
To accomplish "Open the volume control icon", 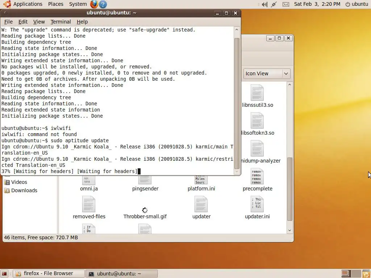I will pyautogui.click(x=264, y=4).
